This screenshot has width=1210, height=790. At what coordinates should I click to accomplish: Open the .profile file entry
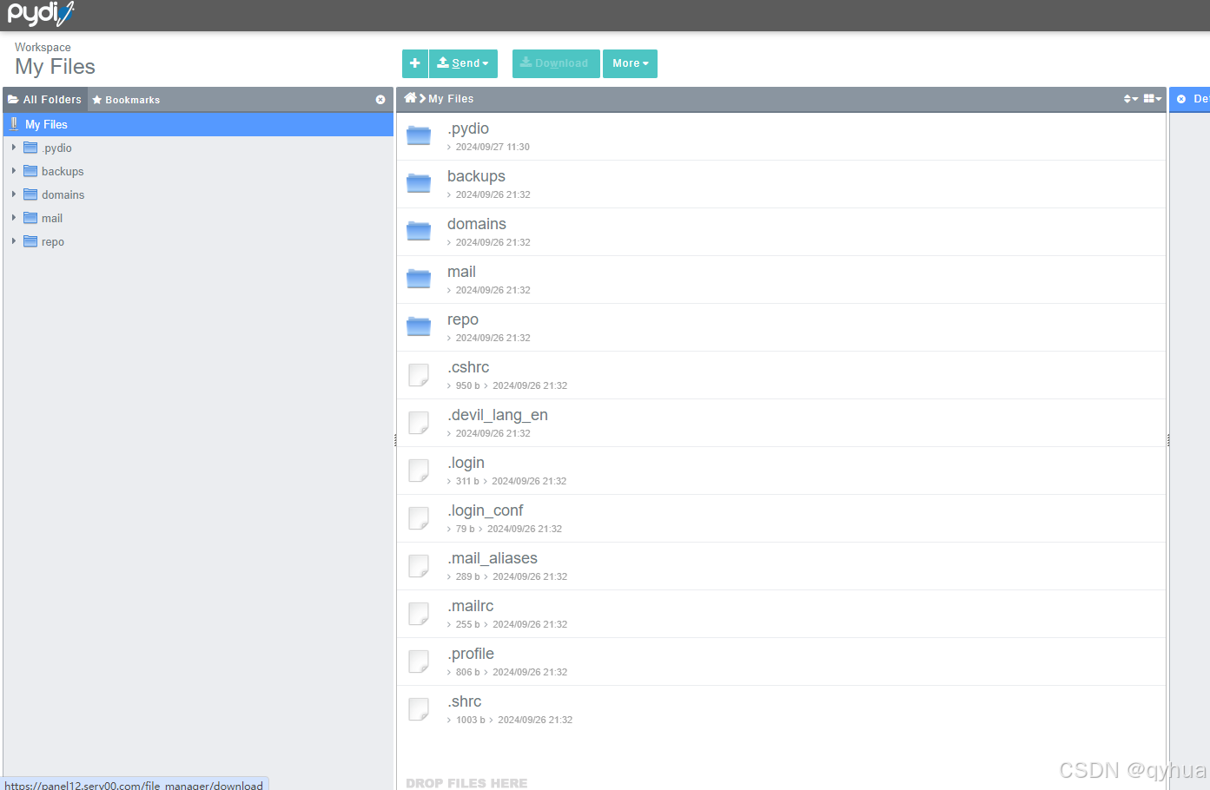click(472, 654)
